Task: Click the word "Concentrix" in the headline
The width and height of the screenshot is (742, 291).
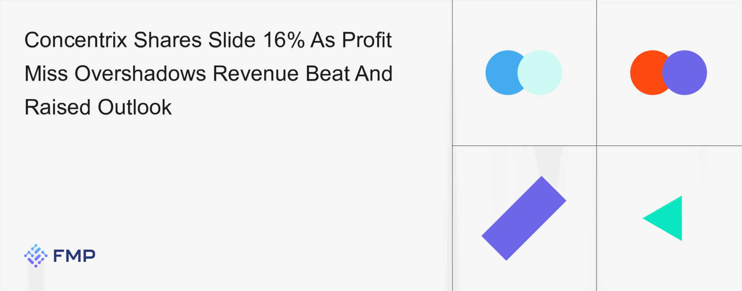Action: pyautogui.click(x=76, y=40)
